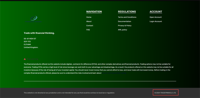Open the AML policy link
Screen dimensions: 200x98
coord(122,30)
